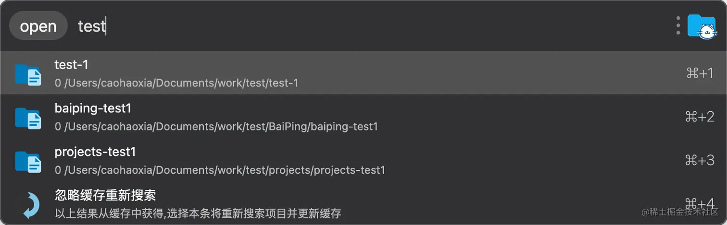727x225 pixels.
Task: Click the cache re-search description text
Action: [x=198, y=213]
